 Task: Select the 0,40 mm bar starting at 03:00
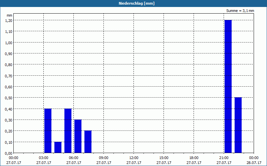(48, 131)
